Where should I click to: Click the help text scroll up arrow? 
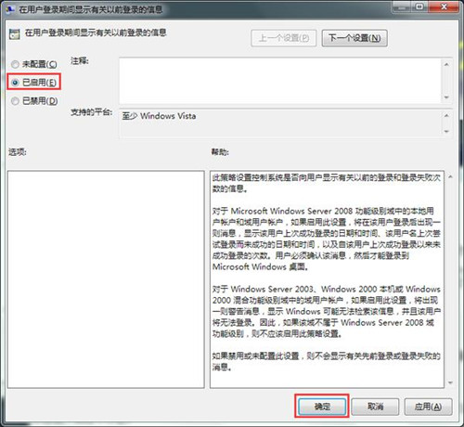tap(450, 177)
